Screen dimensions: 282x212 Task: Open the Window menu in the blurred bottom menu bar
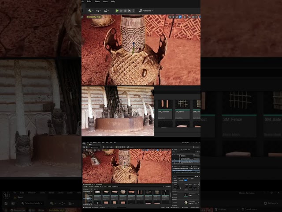[31, 193]
